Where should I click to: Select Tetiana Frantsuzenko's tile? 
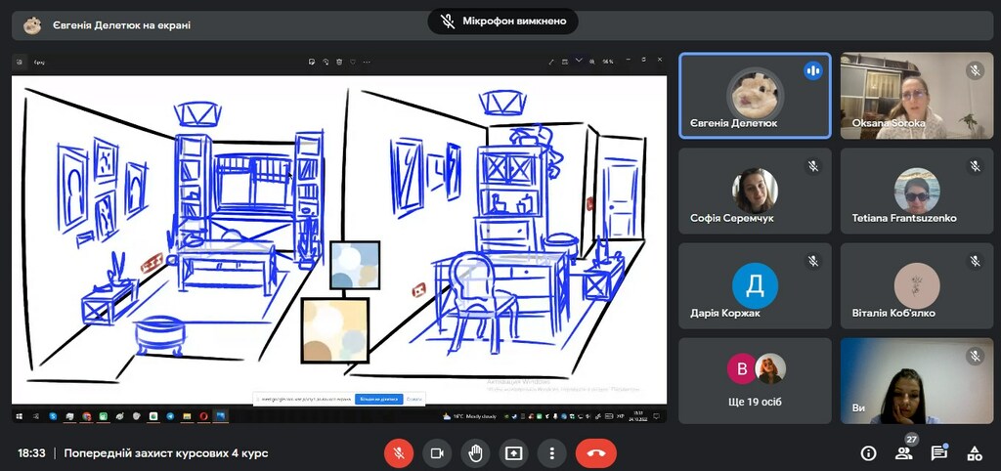tap(917, 191)
